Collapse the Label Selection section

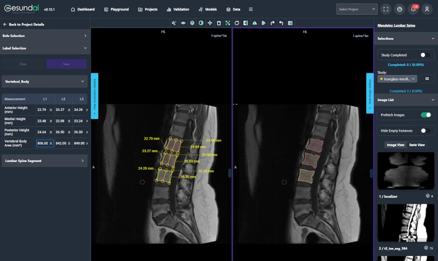(45, 48)
